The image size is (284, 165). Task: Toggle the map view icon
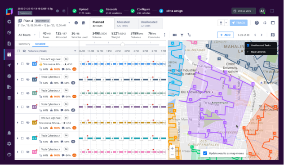(273, 35)
